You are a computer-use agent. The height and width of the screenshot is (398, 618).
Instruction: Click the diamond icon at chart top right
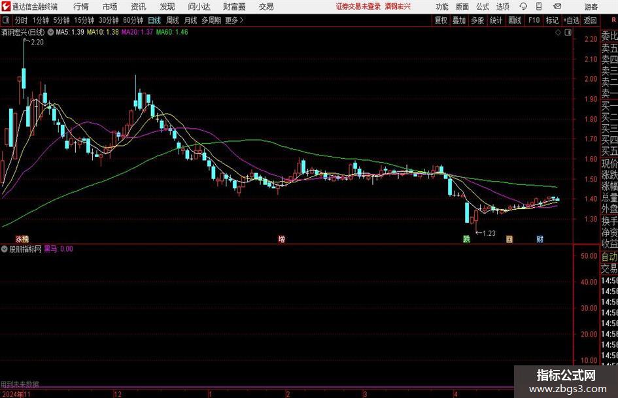click(x=558, y=33)
